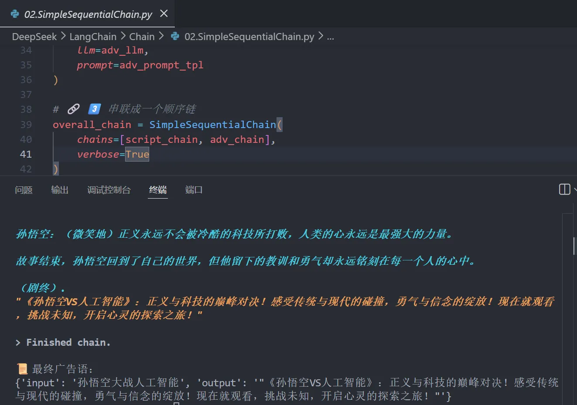577x405 pixels.
Task: Click the number 3 emoji in the comment
Action: pyautogui.click(x=94, y=109)
